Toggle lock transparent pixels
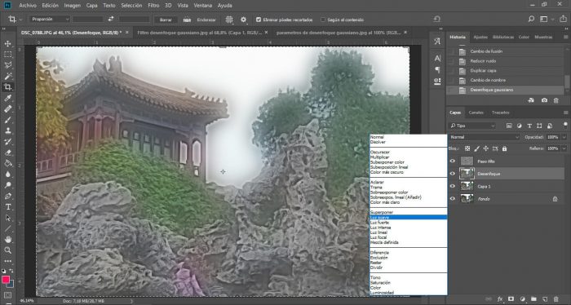 click(x=467, y=148)
